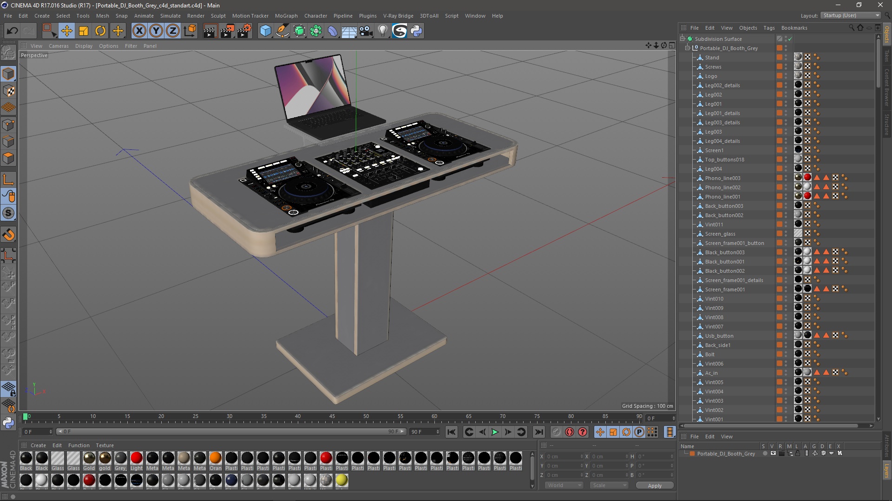
Task: Click the Go to Start playback button
Action: [x=452, y=432]
